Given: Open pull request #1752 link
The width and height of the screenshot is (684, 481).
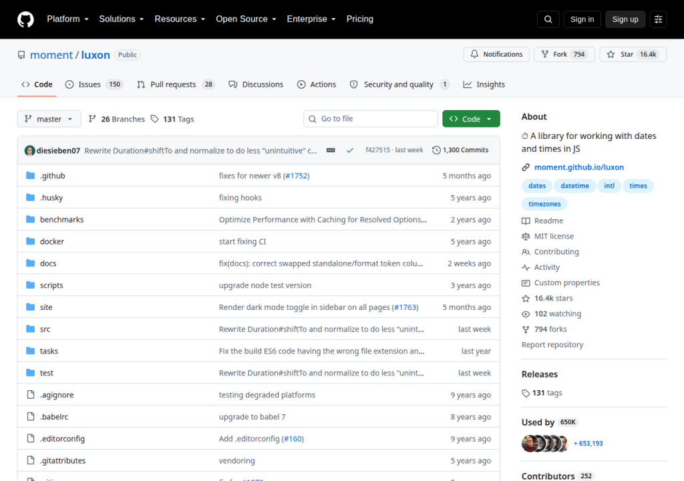Looking at the screenshot, I should click(x=296, y=176).
